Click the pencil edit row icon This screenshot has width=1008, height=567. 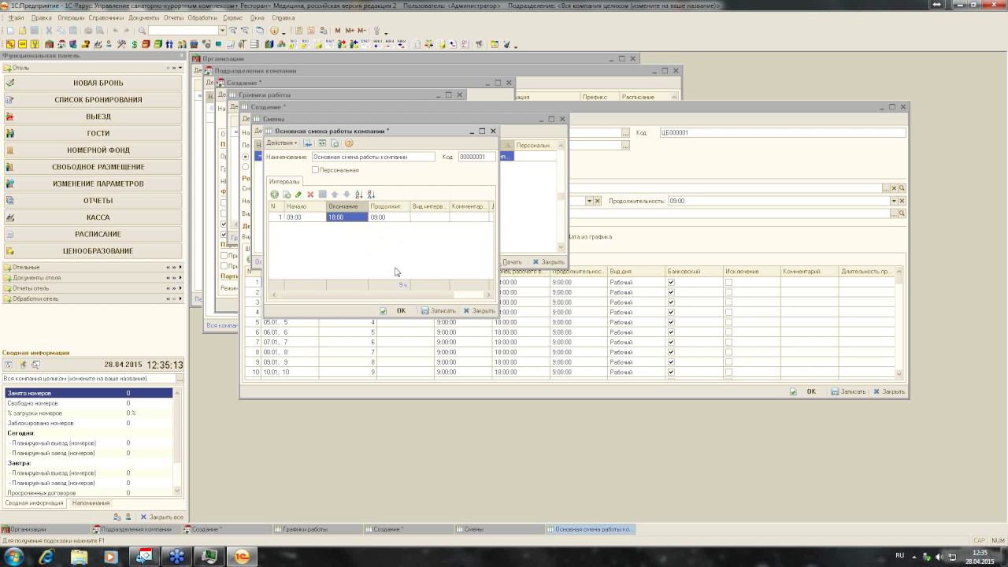pos(298,195)
